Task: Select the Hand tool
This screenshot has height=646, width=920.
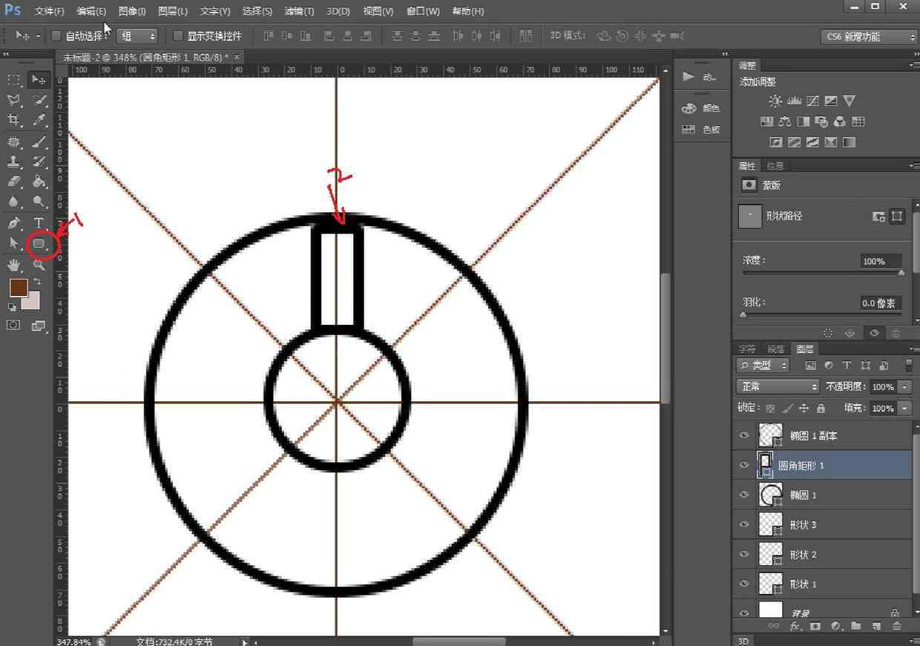Action: click(14, 264)
